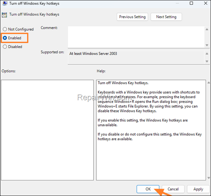Click Comment box scroll down arrow

pyautogui.click(x=207, y=45)
